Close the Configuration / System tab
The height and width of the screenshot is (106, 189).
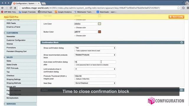pos(39,4)
